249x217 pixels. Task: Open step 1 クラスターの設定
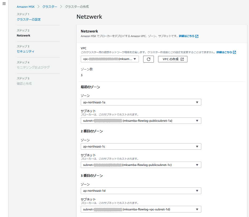pos(29,19)
